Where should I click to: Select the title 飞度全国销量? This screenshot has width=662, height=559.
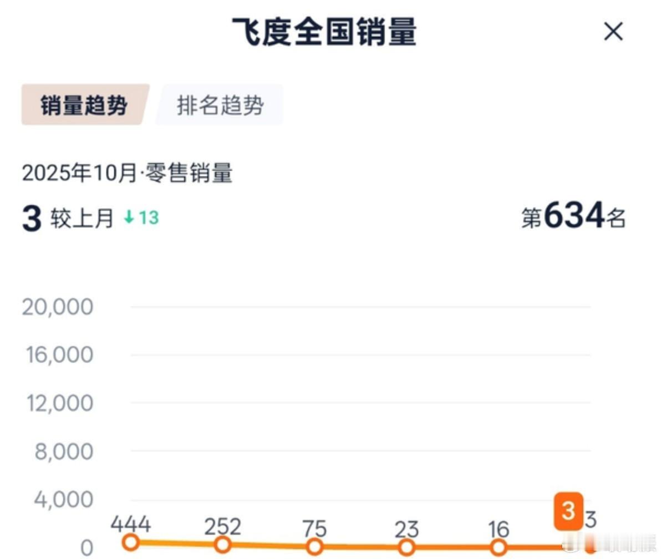pyautogui.click(x=323, y=32)
